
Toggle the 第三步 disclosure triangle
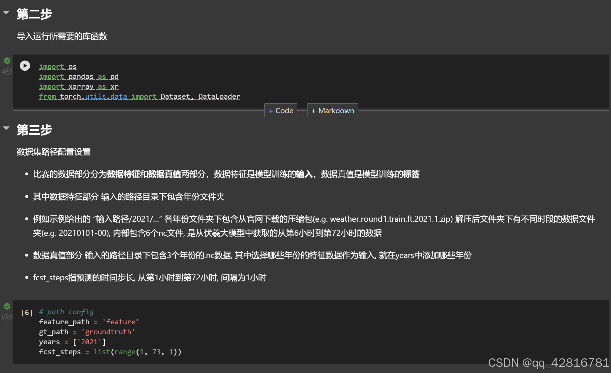[x=6, y=128]
